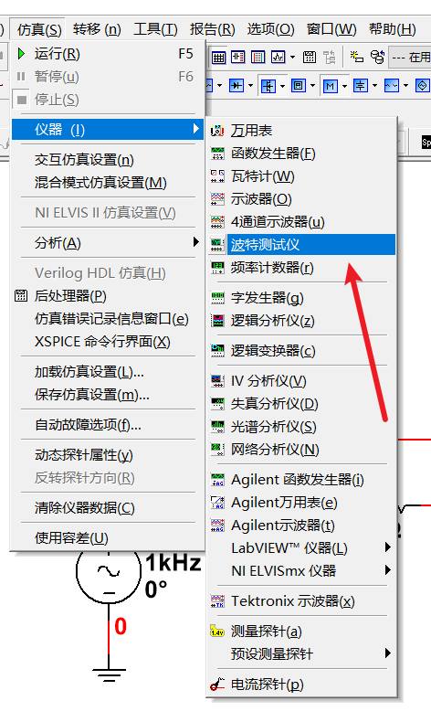431x722 pixels.
Task: Click the AC voltage source symbol
Action: tap(109, 571)
